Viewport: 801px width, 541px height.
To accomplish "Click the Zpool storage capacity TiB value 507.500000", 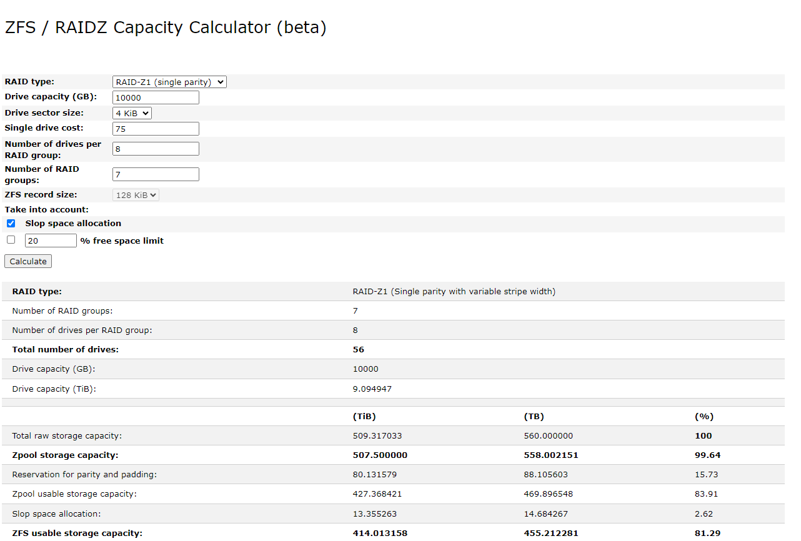I will click(x=380, y=455).
